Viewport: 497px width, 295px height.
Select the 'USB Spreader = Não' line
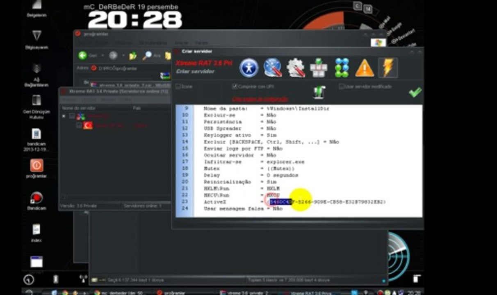tap(240, 128)
